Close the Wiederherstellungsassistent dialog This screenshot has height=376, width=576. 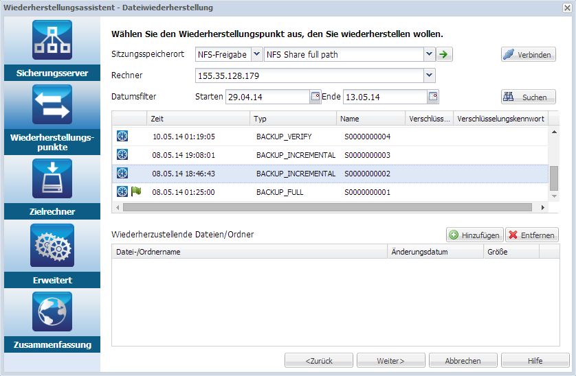tap(567, 8)
